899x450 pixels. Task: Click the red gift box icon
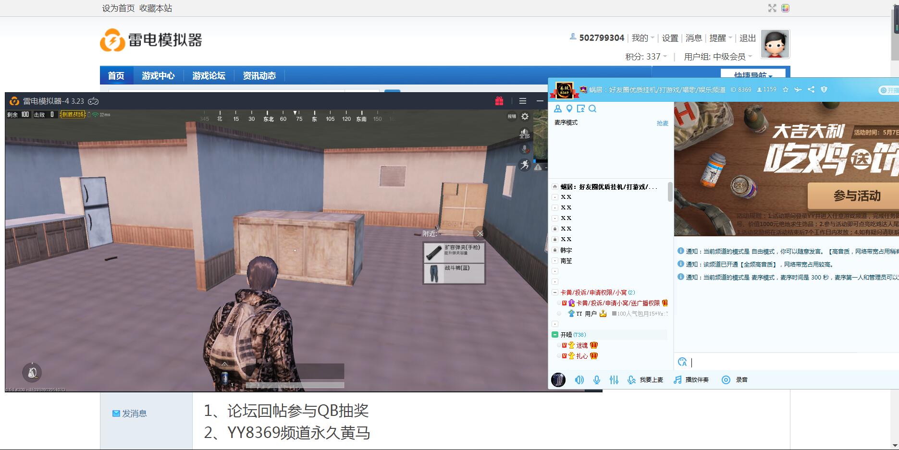click(499, 101)
